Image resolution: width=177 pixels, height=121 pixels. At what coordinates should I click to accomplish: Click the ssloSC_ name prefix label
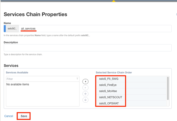pyautogui.click(x=12, y=28)
